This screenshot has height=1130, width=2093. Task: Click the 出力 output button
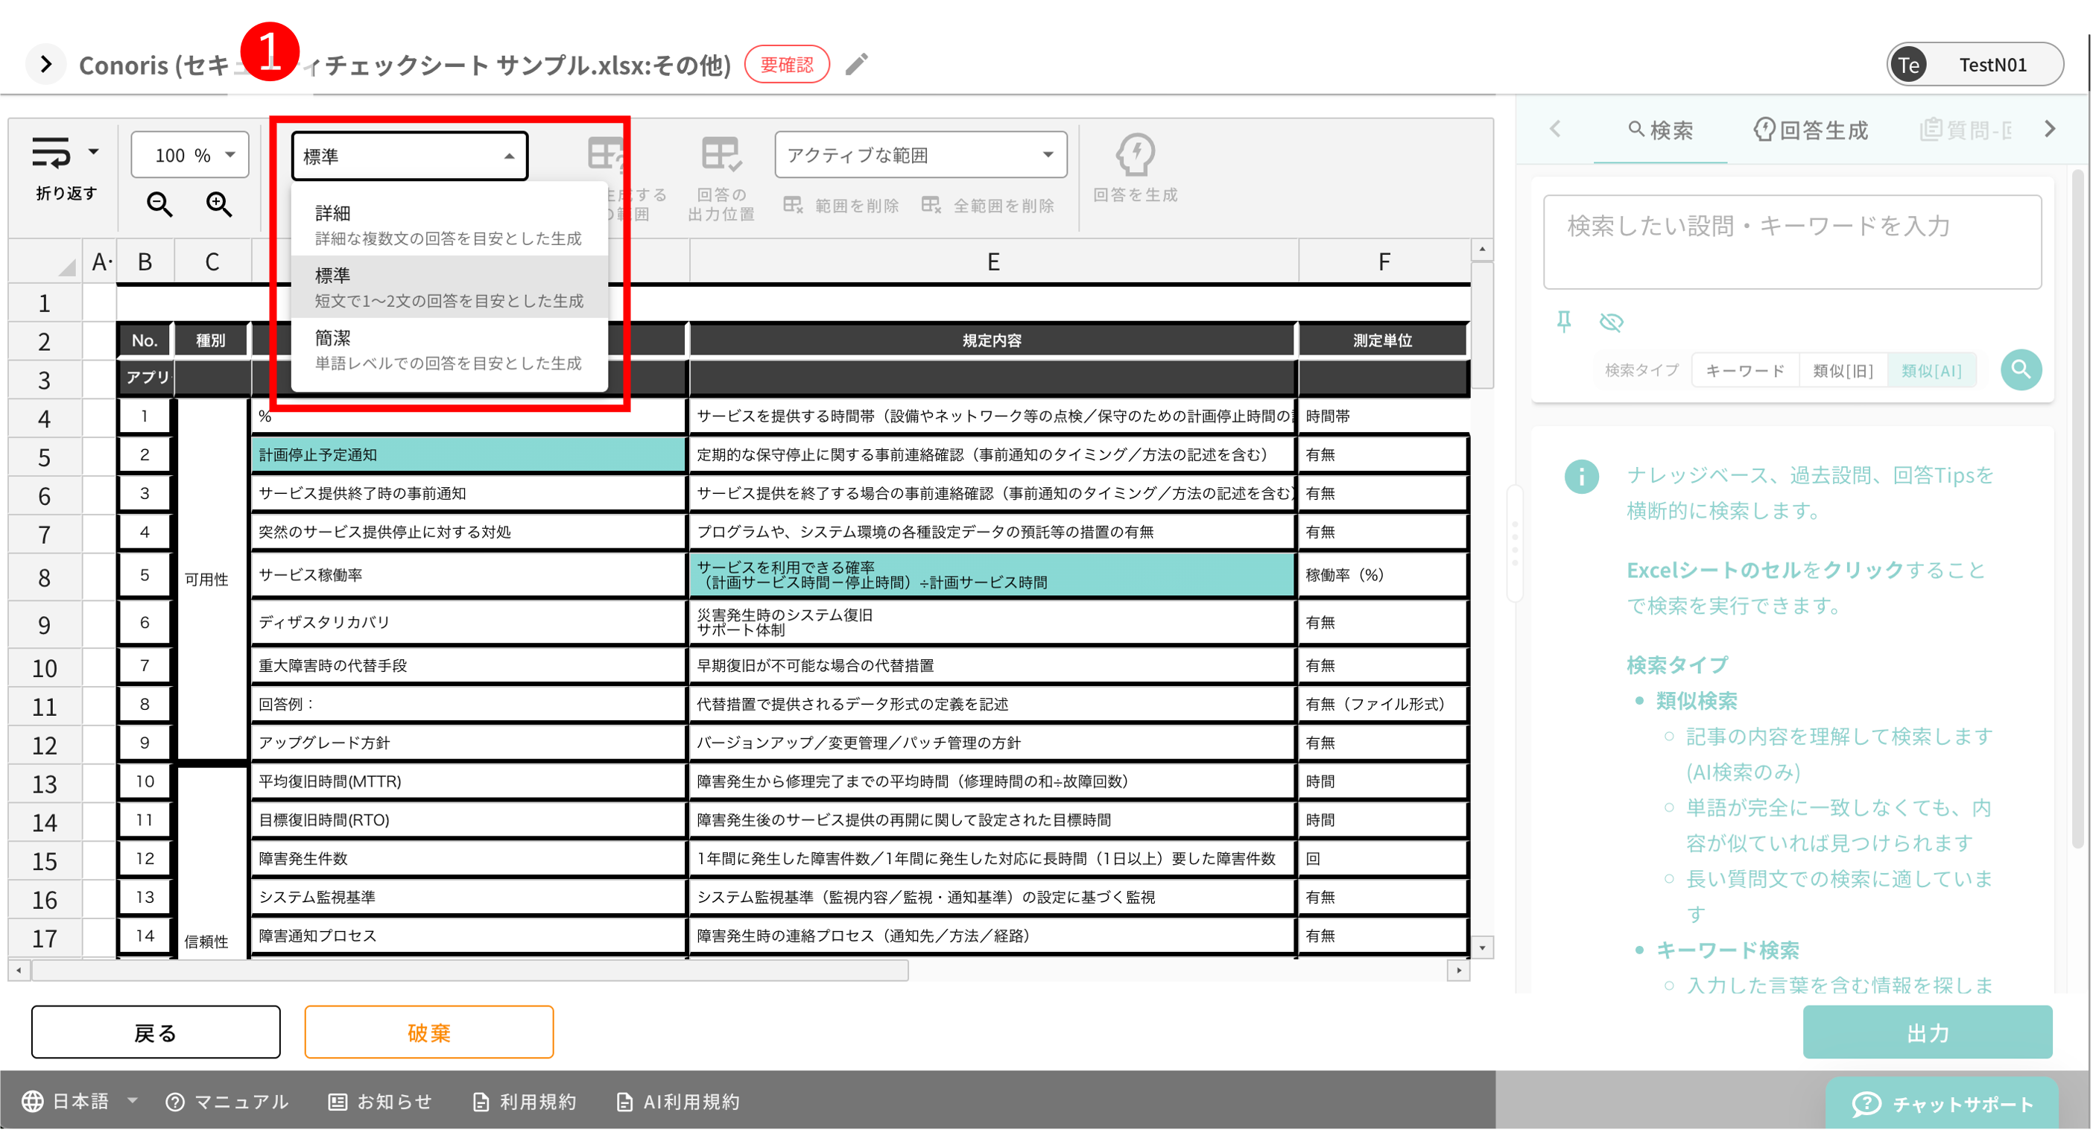pos(1928,1032)
